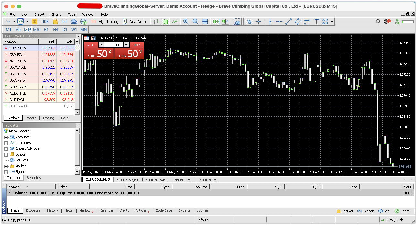Take a chart screenshot with camera icon
The width and height of the screenshot is (417, 225).
(238, 22)
